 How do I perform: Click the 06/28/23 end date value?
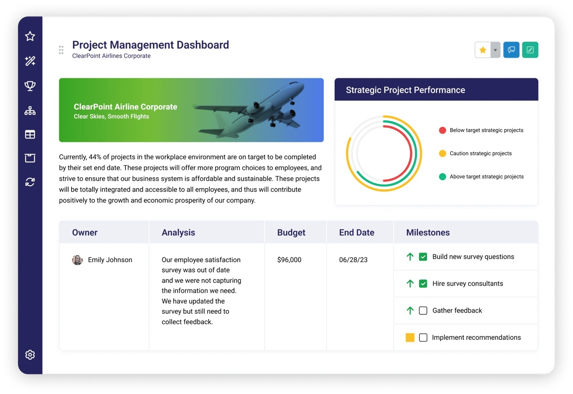(353, 260)
